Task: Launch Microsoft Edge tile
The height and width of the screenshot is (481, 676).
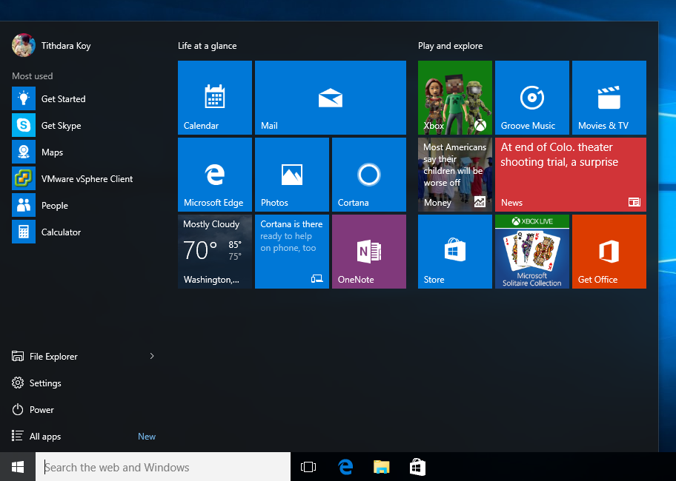Action: point(215,175)
